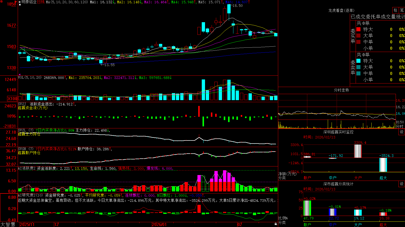The image size is (405, 227).
Task: Click the small white sun marker below the star
Action: [20, 5]
